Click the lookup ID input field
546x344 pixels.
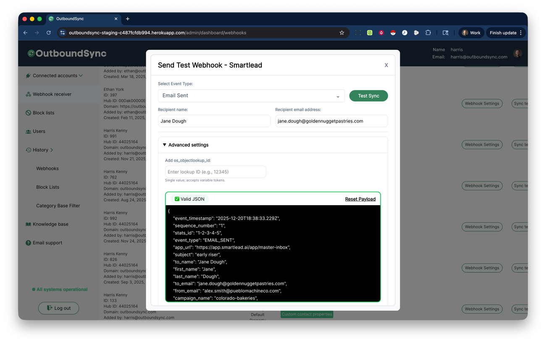tap(215, 172)
